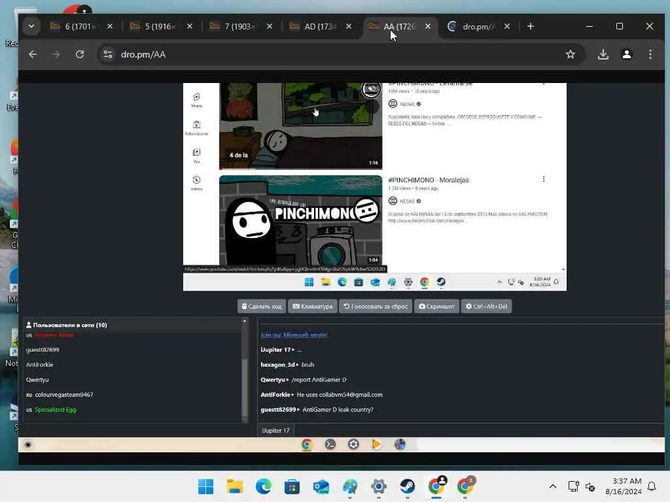Open Edge in the VM taskbar
The width and height of the screenshot is (670, 502).
click(342, 282)
